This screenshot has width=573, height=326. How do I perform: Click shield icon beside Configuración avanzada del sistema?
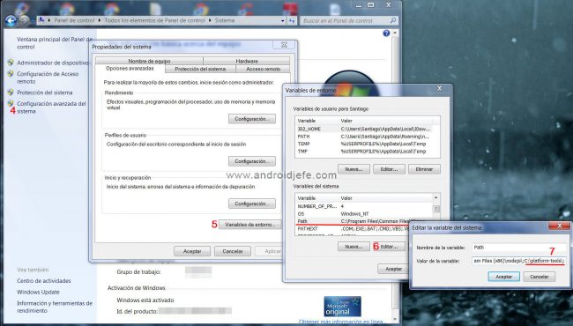(11, 104)
